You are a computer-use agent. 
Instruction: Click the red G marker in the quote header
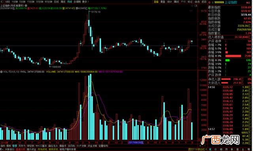pos(210,2)
